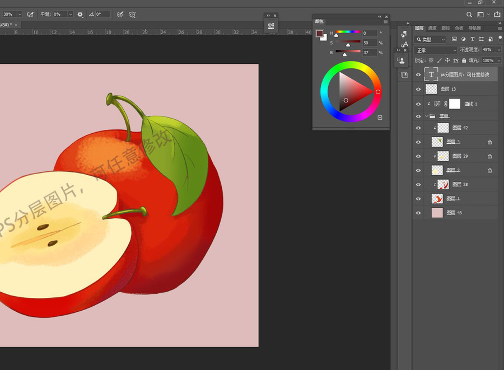This screenshot has height=370, width=504.
Task: Filter layers by smart object icon
Action: point(490,39)
